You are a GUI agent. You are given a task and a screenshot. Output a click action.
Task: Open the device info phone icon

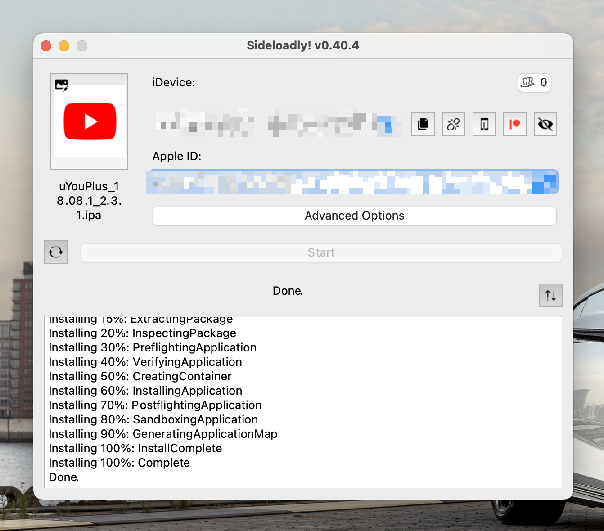pos(484,124)
